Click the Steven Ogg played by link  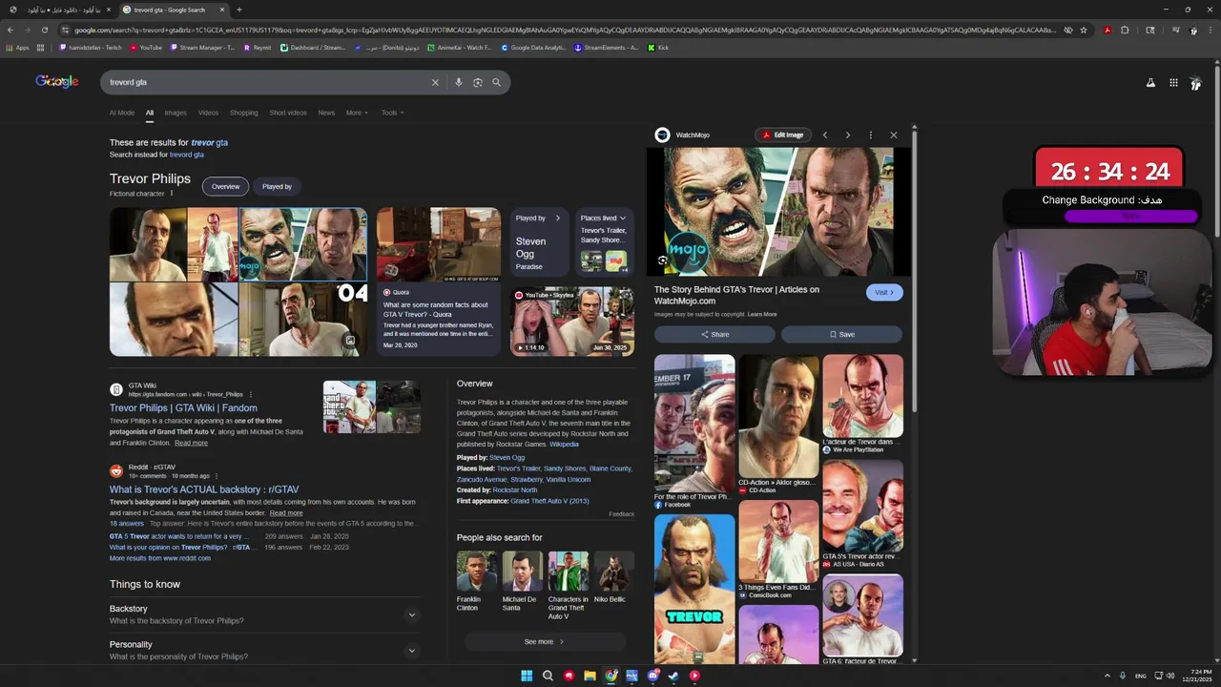[507, 458]
